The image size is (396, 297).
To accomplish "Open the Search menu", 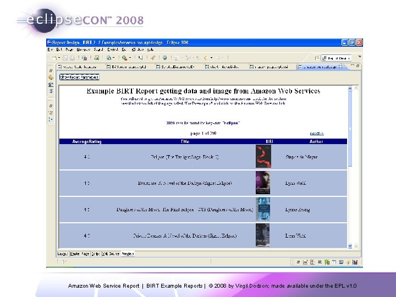I will coord(98,50).
